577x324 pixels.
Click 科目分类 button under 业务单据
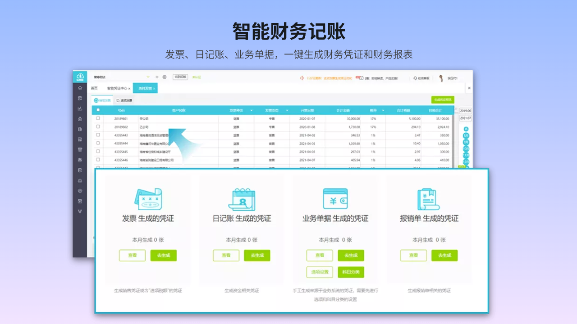click(350, 272)
